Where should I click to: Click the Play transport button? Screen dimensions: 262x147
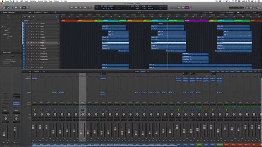click(85, 7)
